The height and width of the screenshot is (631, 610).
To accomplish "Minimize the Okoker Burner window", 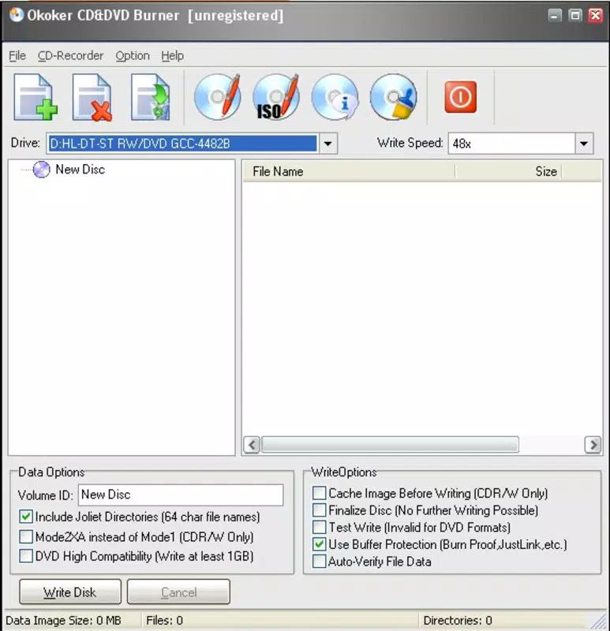I will (555, 16).
